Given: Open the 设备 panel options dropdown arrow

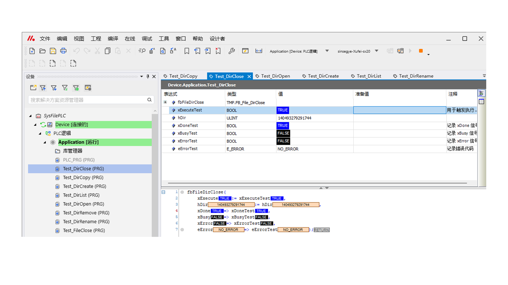Looking at the screenshot, I should tap(142, 77).
